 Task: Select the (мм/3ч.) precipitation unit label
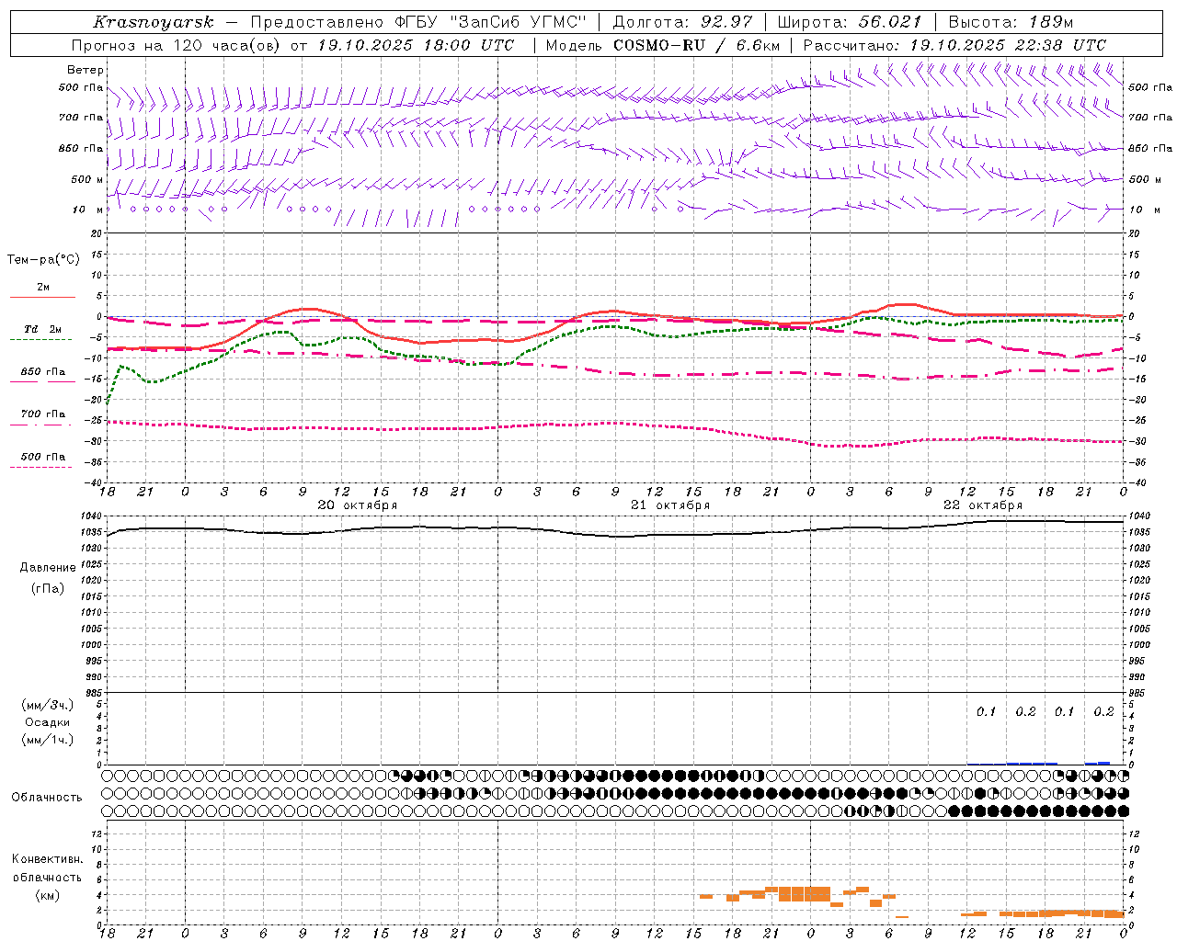[x=48, y=705]
